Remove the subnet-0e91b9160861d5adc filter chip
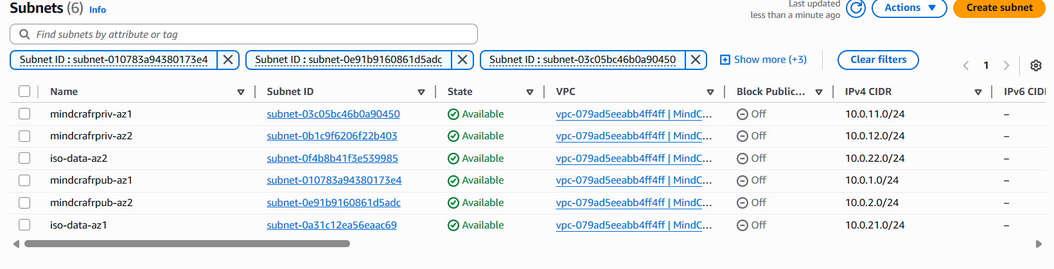Viewport: 1054px width, 269px height. (462, 60)
